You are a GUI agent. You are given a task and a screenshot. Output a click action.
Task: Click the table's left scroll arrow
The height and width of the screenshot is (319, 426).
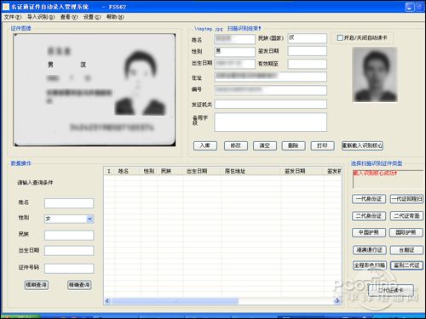tap(107, 301)
